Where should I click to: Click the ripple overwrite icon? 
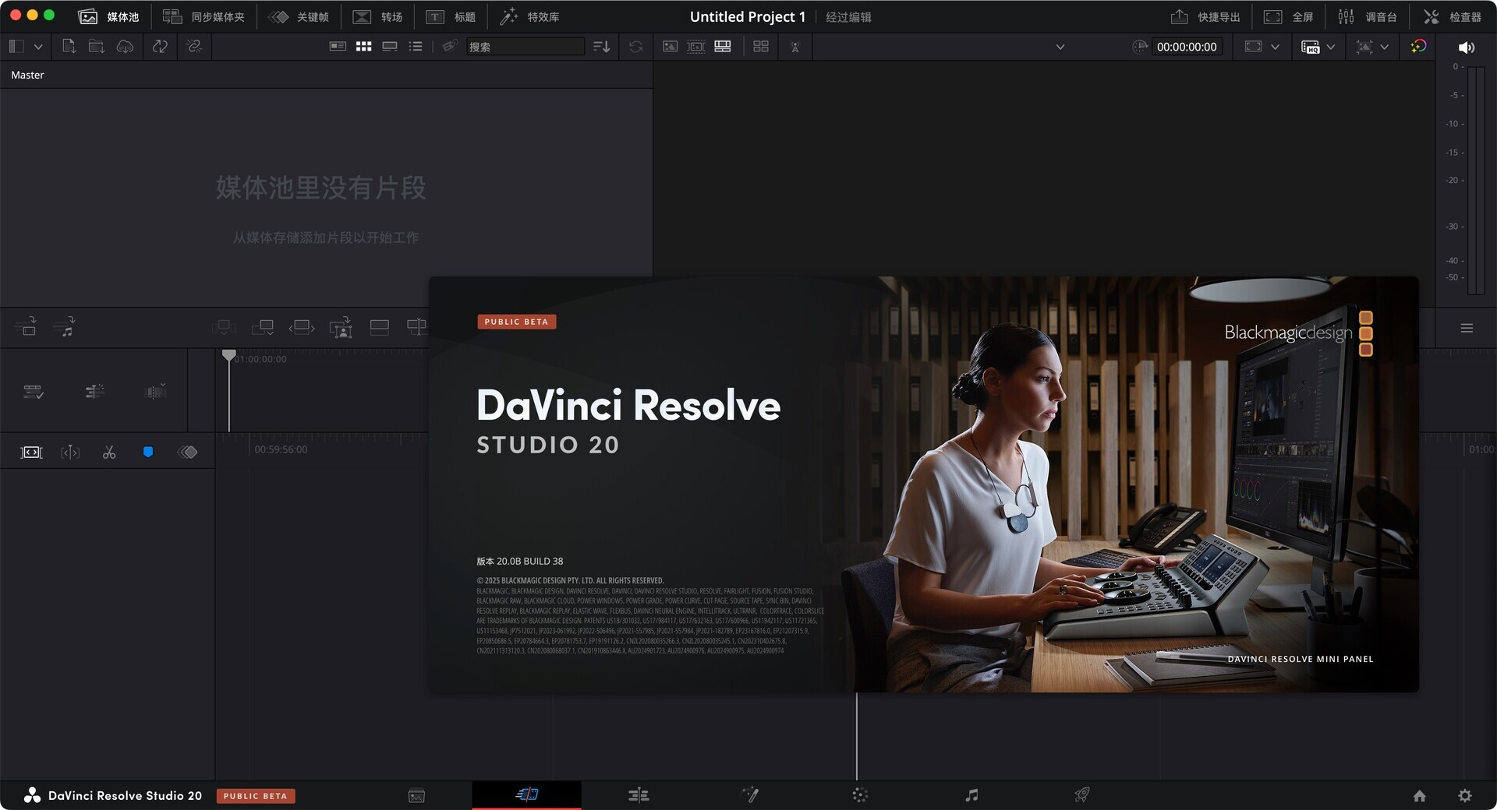pos(302,327)
